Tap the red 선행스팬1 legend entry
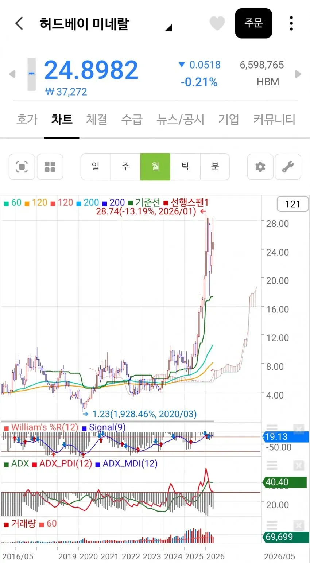 coord(186,203)
